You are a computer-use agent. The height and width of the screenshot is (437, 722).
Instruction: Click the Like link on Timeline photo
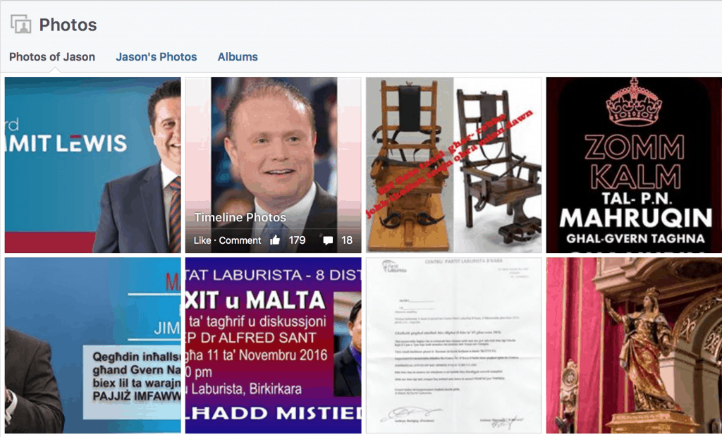click(x=202, y=240)
